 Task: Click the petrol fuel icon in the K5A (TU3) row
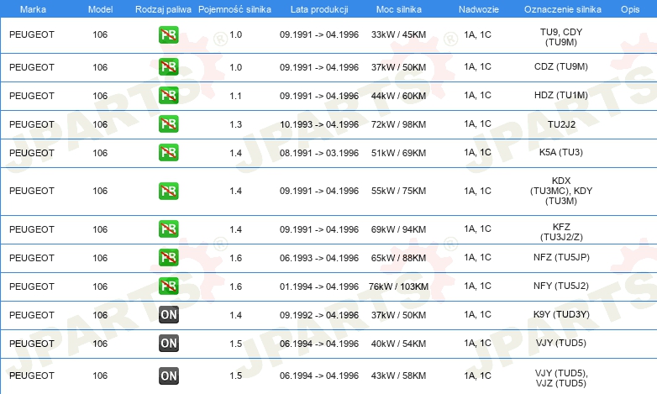(168, 153)
